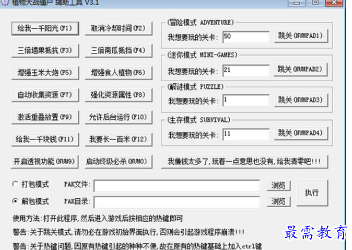Click the PAK文件 path input field
The image size is (352, 250).
click(x=177, y=186)
